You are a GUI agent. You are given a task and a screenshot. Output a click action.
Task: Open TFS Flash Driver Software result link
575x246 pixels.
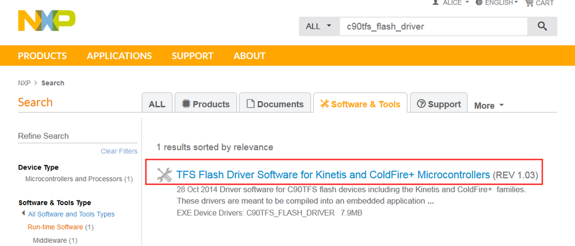click(x=333, y=175)
